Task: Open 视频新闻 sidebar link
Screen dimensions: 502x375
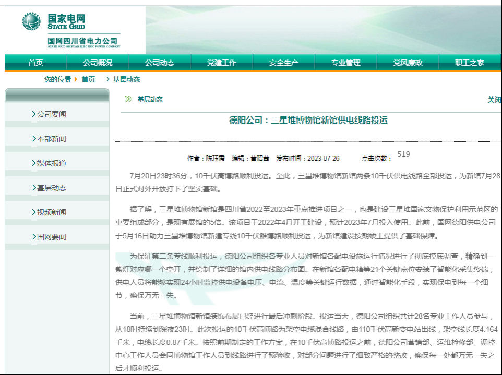Action: click(51, 212)
